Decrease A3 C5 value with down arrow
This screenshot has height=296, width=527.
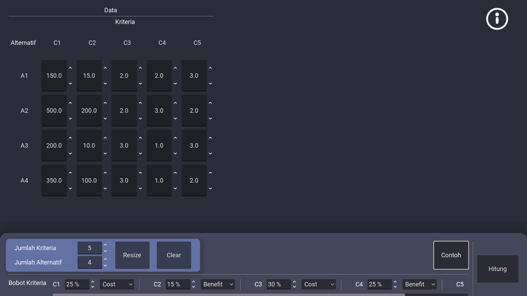[210, 153]
